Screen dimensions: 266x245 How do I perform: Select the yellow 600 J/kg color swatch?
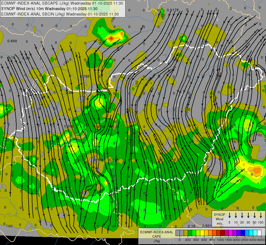tap(202, 233)
